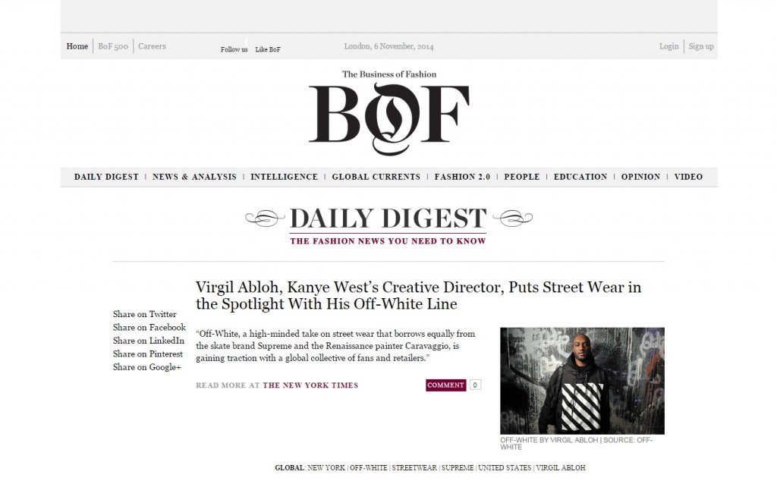This screenshot has height=484, width=777.
Task: Click Sign up link
Action: 701,46
